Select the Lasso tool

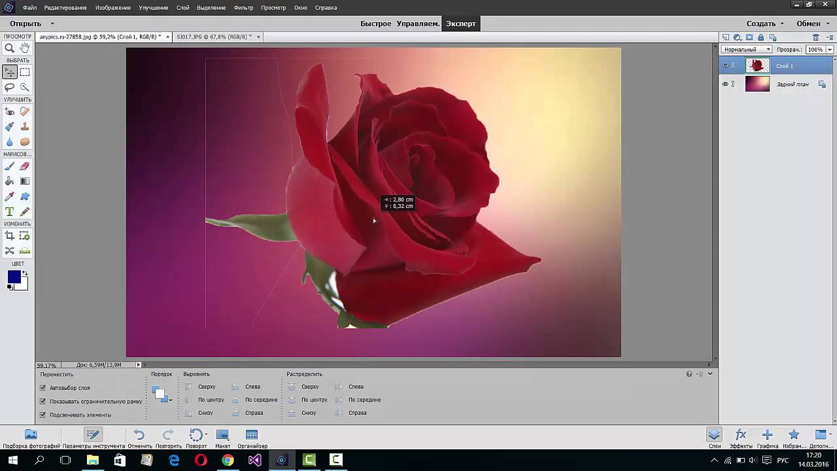(10, 87)
